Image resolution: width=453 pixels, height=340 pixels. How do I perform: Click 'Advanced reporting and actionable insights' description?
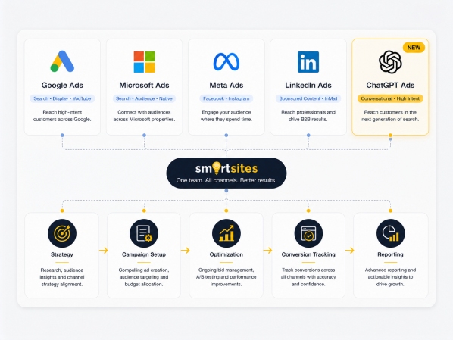click(x=390, y=277)
